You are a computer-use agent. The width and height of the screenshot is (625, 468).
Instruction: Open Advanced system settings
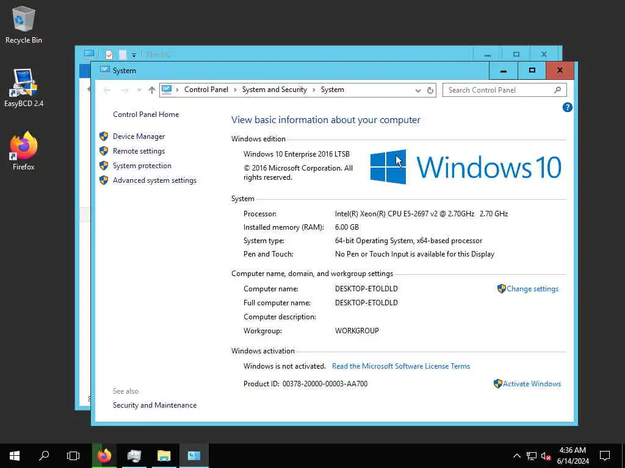[154, 180]
